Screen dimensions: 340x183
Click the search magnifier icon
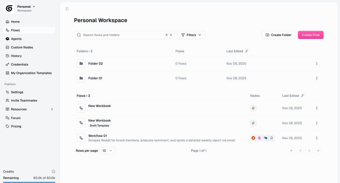(79, 35)
